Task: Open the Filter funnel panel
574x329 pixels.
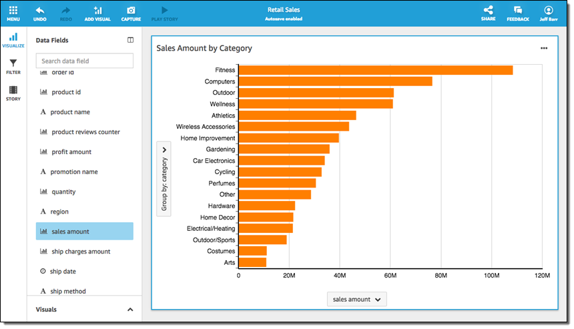Action: (13, 66)
